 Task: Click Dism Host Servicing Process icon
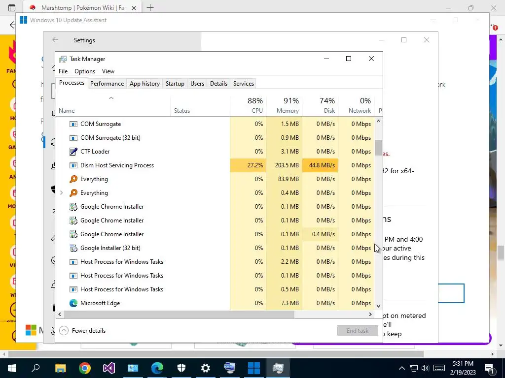73,165
